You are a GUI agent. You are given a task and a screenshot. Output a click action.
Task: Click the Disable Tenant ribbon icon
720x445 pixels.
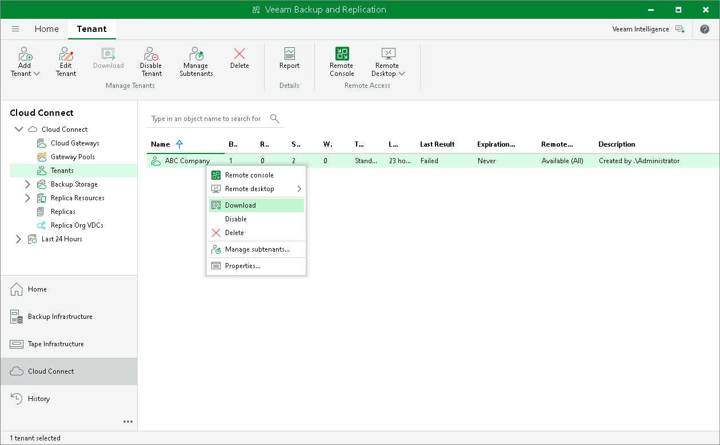click(x=151, y=54)
